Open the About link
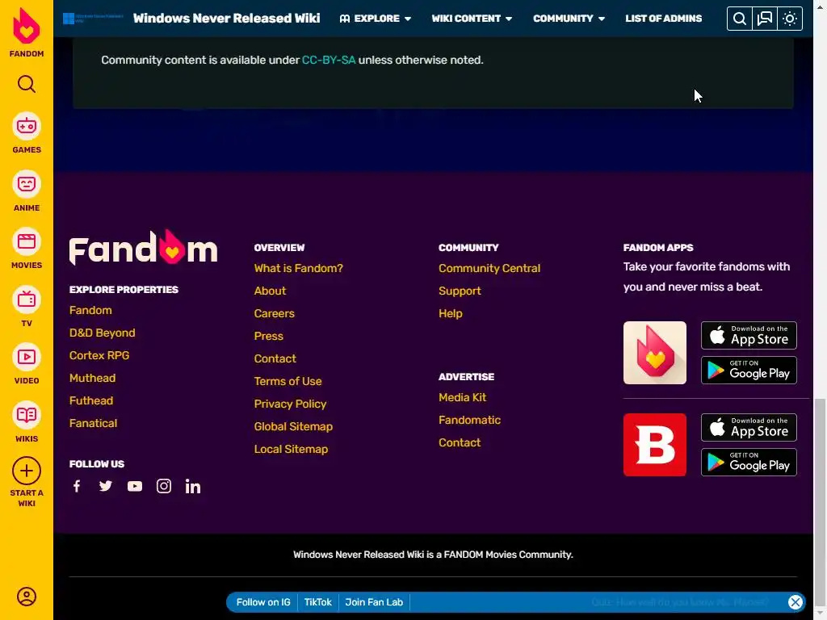827x620 pixels. pyautogui.click(x=270, y=291)
